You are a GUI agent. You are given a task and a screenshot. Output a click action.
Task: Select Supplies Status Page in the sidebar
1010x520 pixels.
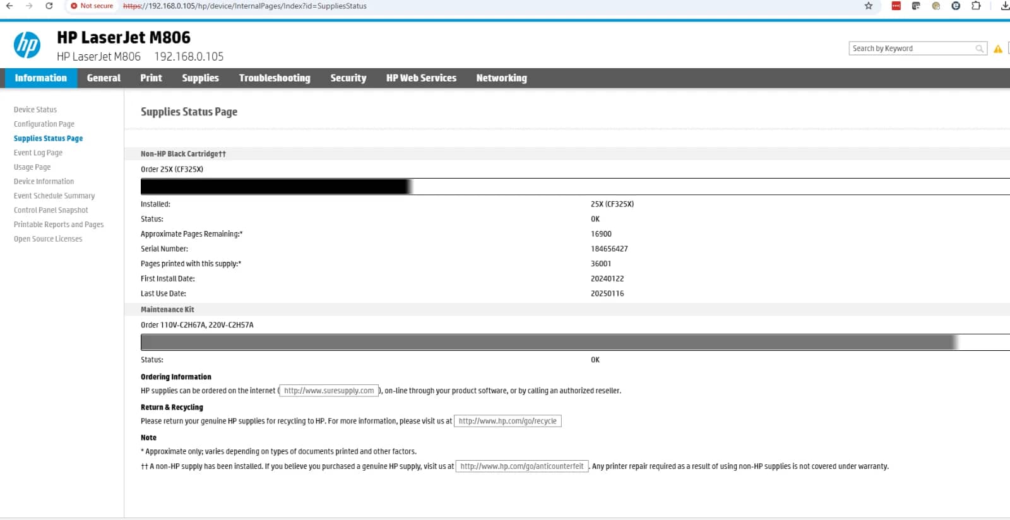click(48, 139)
